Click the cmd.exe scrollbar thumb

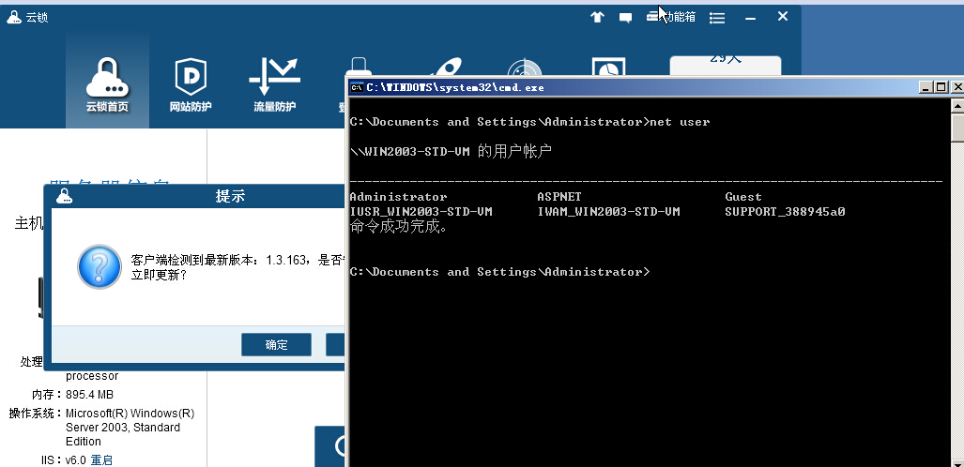(x=957, y=128)
